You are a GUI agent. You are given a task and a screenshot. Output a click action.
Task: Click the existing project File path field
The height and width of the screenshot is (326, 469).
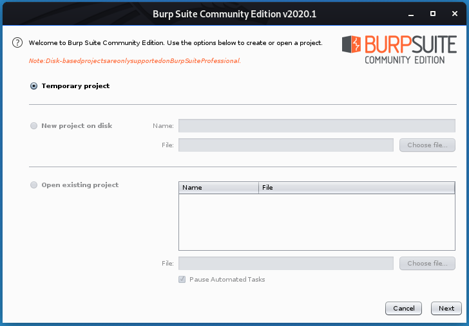click(286, 264)
